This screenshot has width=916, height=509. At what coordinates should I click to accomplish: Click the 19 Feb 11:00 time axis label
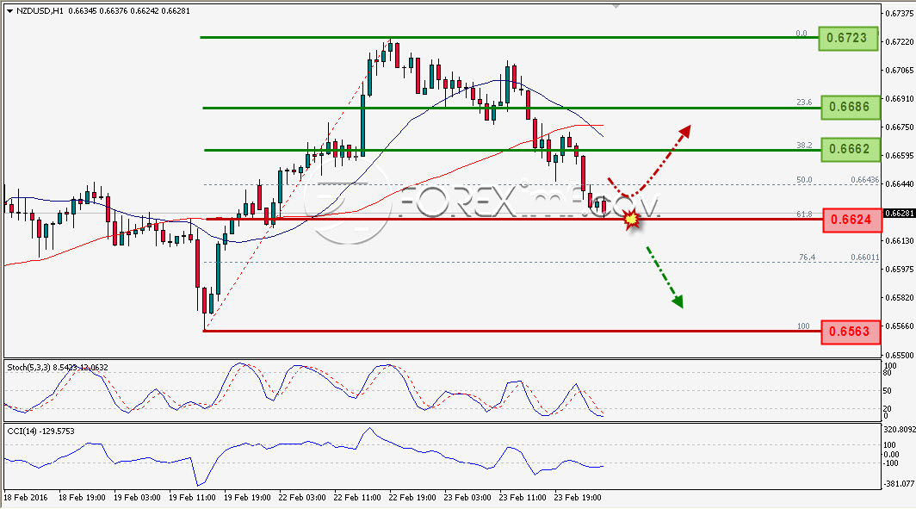tap(192, 498)
